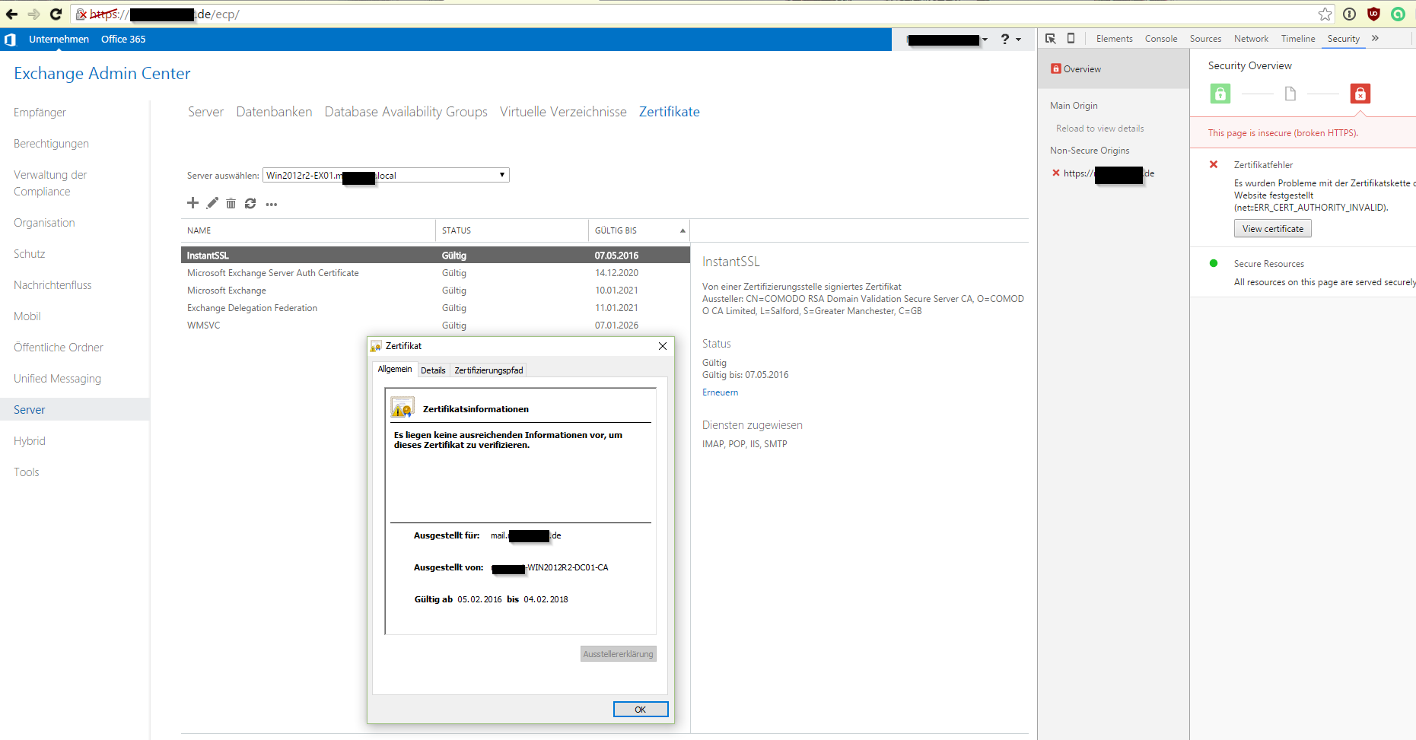Close the Zertifikat dialog with the X
Viewport: 1416px width, 740px height.
pos(663,346)
